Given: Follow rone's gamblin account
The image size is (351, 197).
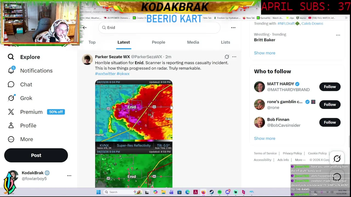Looking at the screenshot, I should click(330, 105).
